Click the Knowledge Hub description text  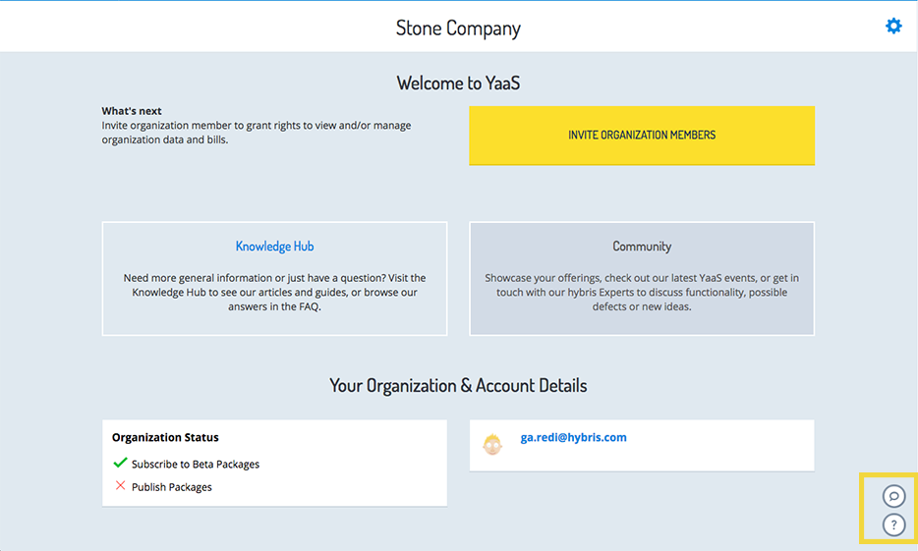[274, 292]
